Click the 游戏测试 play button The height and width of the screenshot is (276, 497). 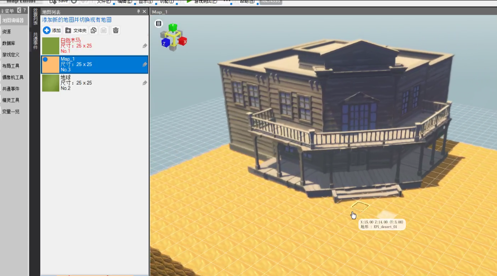(x=202, y=1)
